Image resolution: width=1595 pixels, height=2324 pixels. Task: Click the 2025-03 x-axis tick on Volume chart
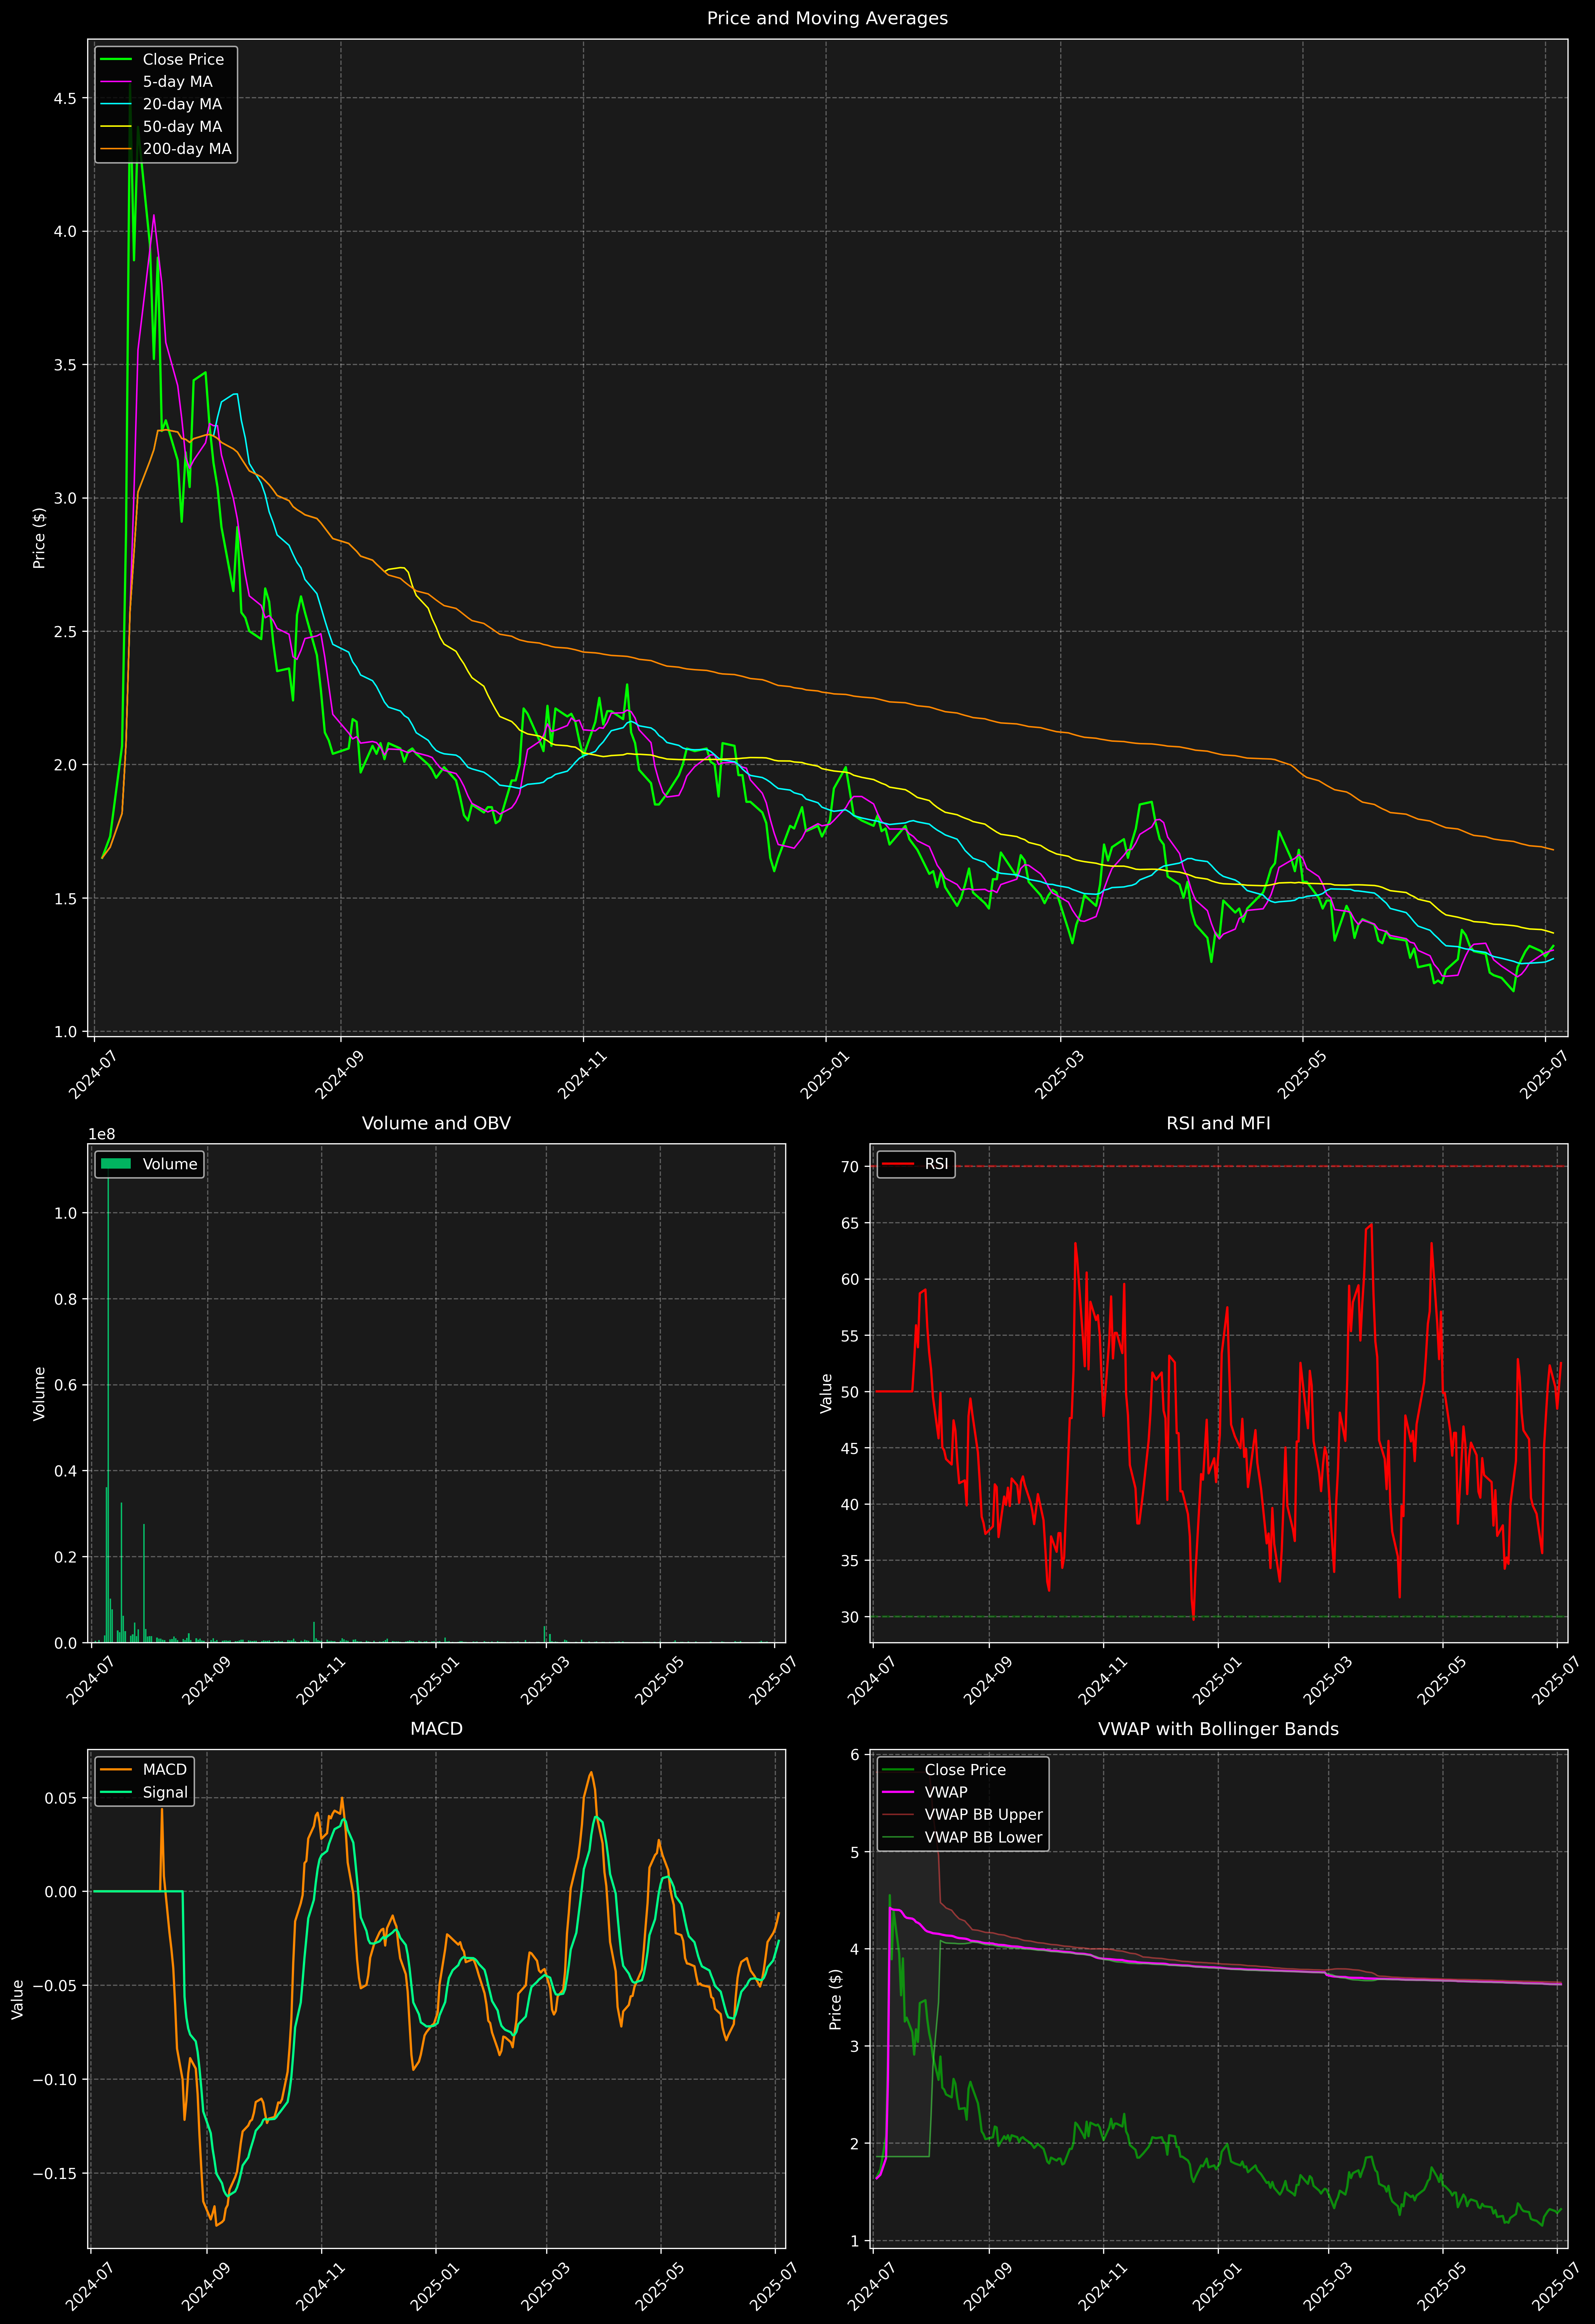pyautogui.click(x=545, y=1681)
